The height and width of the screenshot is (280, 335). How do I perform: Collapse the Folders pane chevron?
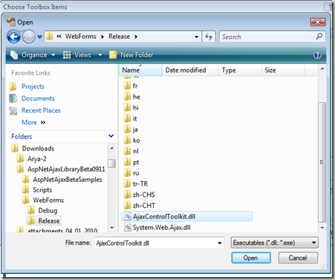click(111, 136)
